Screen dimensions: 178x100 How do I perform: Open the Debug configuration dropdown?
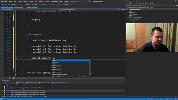[x=28, y=4]
